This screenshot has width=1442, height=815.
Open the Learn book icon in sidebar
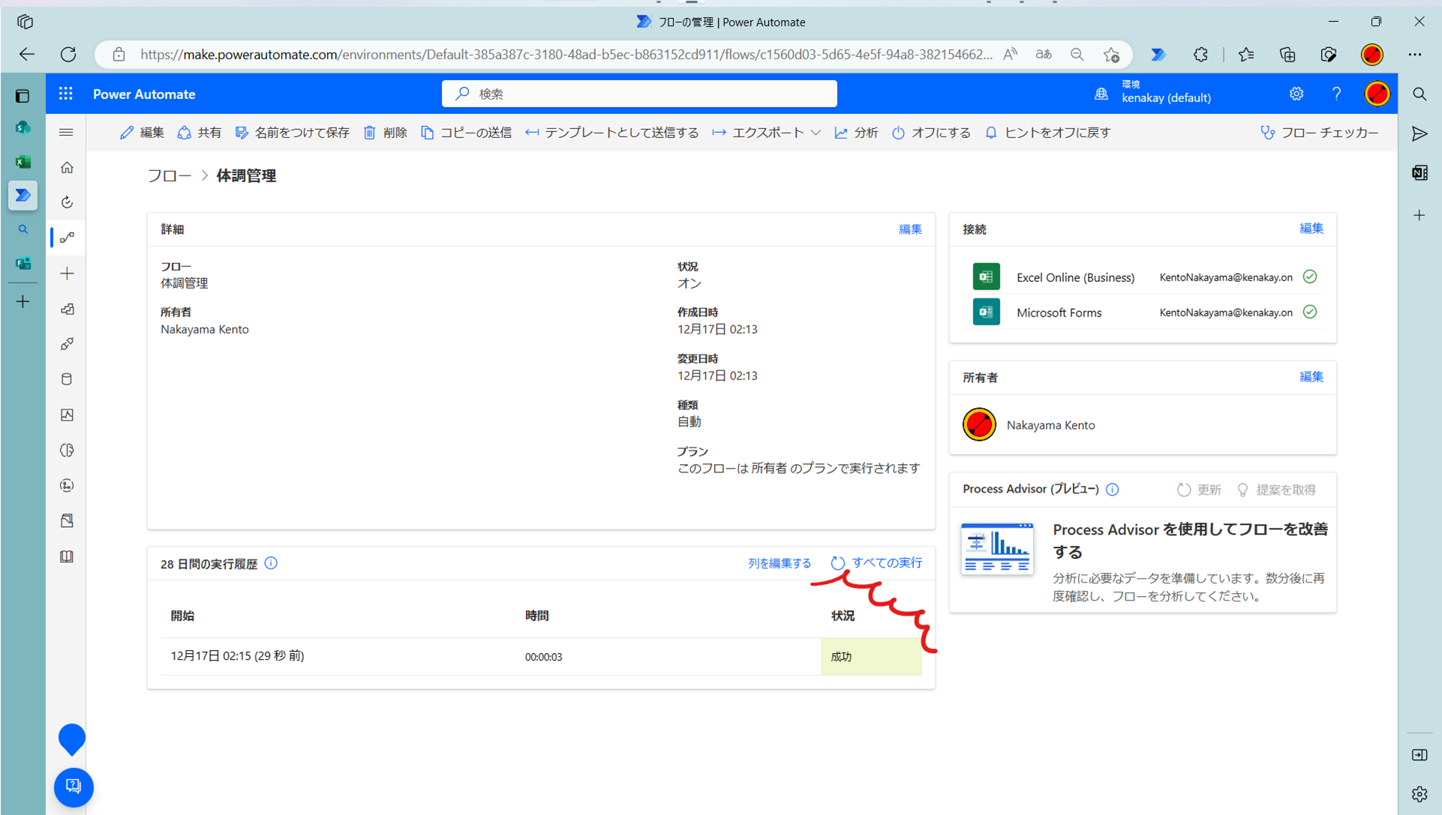(67, 556)
